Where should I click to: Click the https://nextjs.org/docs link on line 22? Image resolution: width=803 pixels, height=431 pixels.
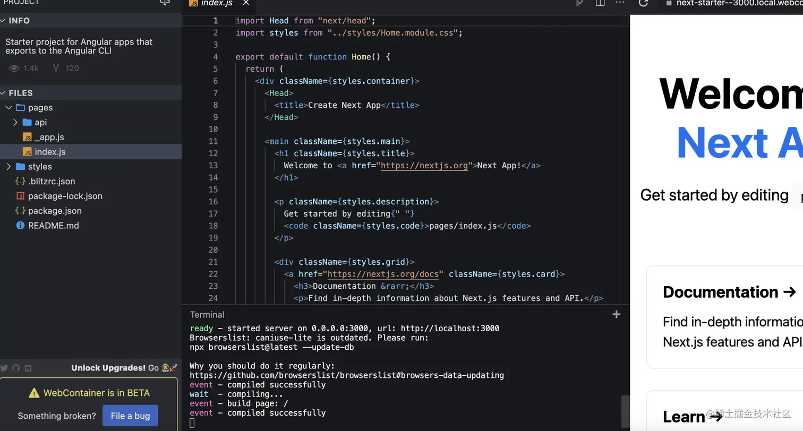(383, 274)
